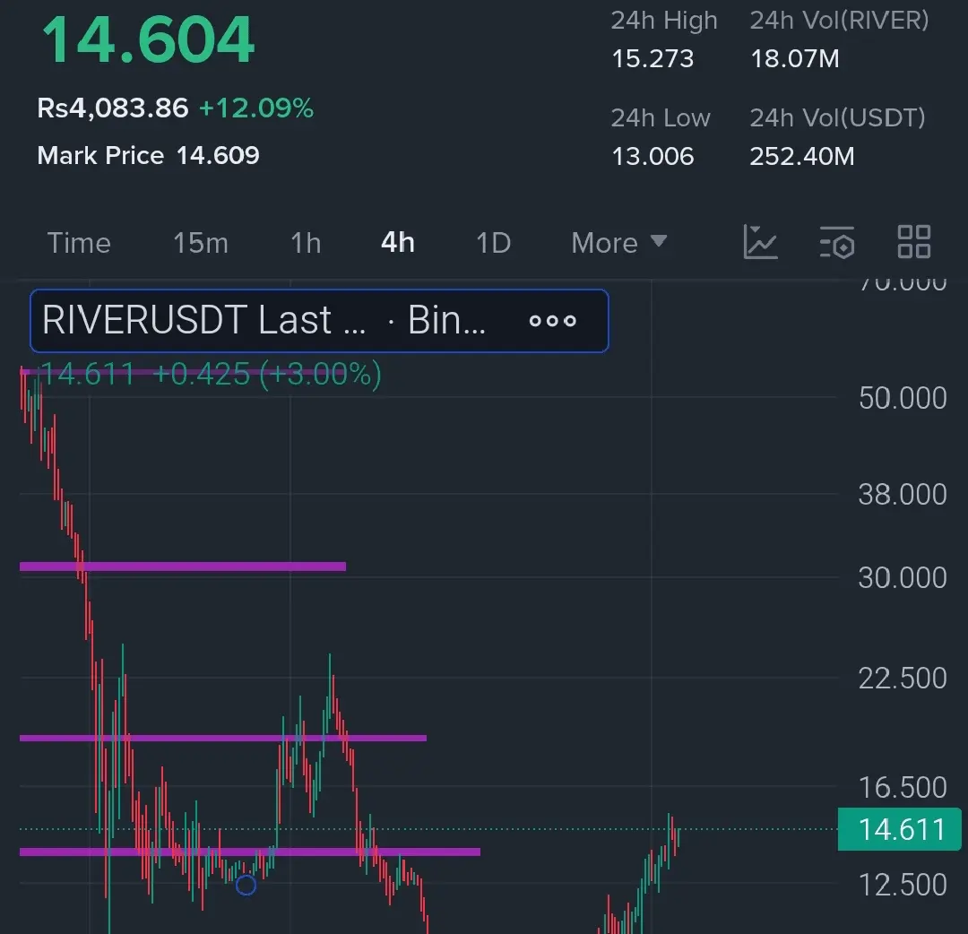Viewport: 968px width, 934px height.
Task: Tap the 50.000 price axis label
Action: tap(903, 398)
